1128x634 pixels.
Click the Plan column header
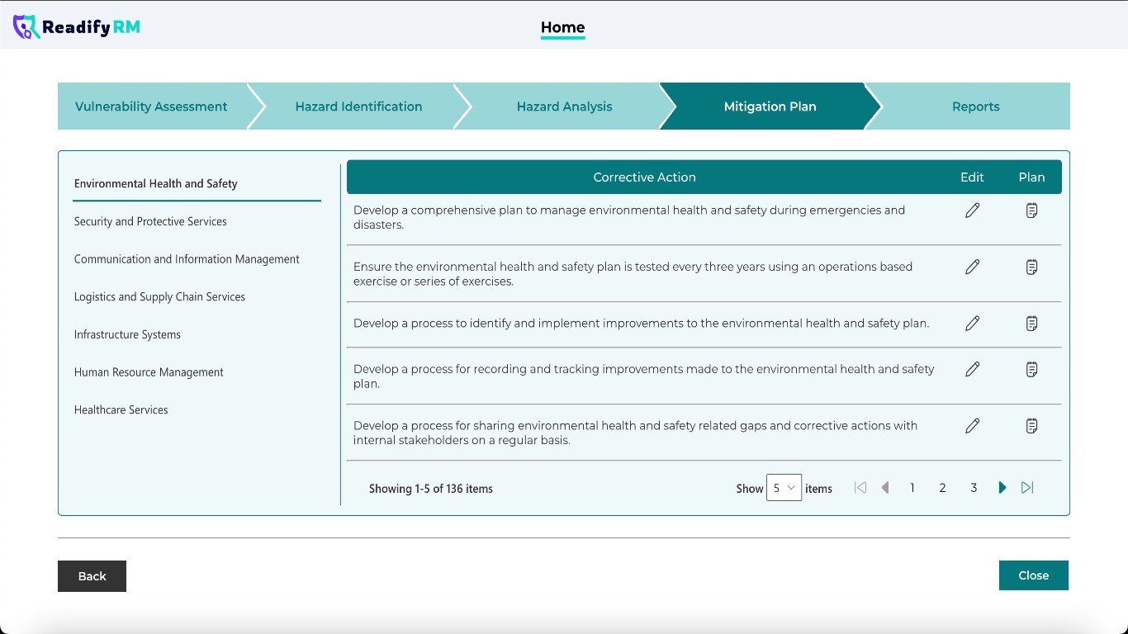[x=1031, y=177]
